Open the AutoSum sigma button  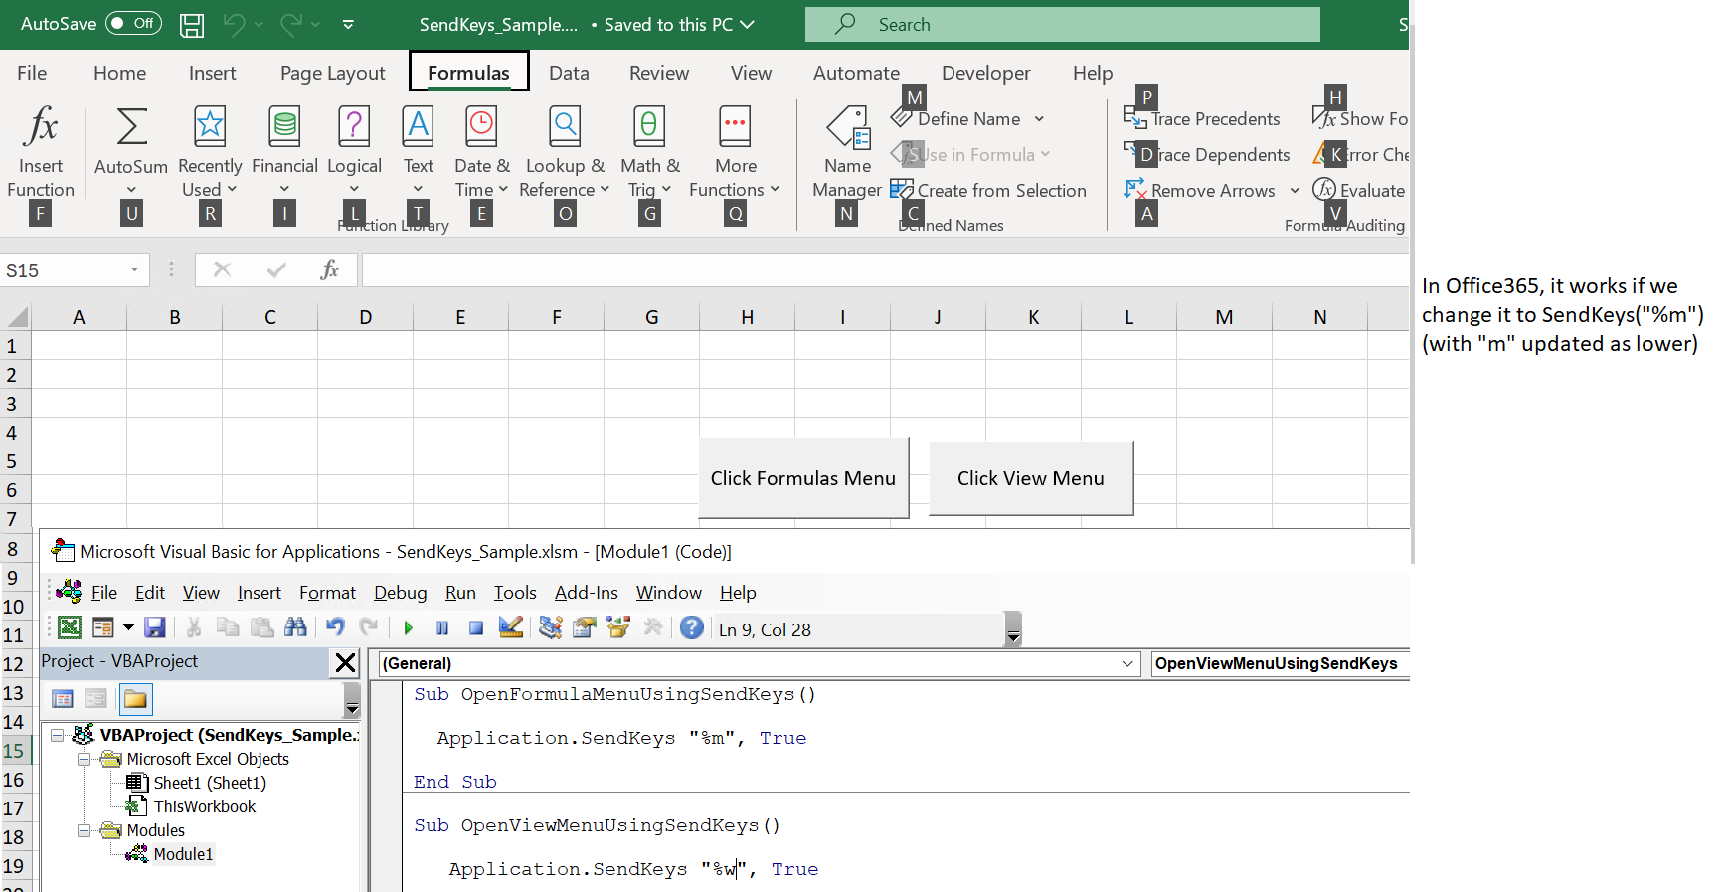131,127
